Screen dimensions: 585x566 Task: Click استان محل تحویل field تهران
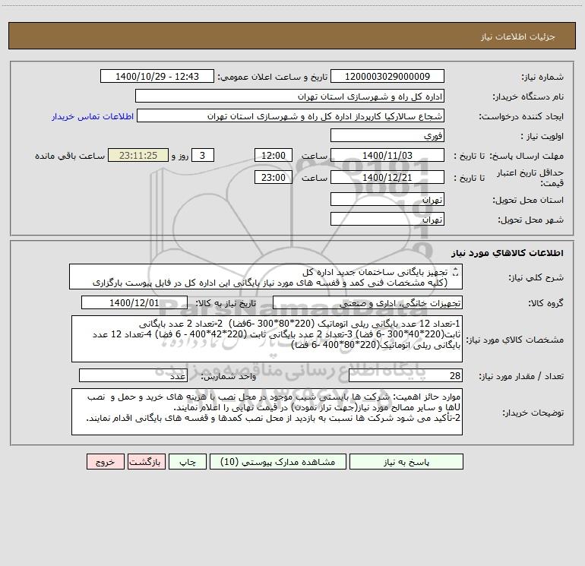(x=387, y=199)
